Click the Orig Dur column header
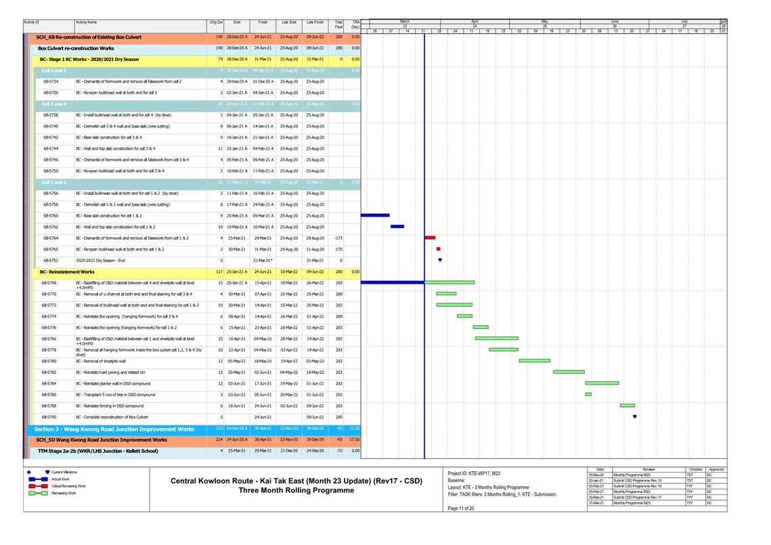 tap(217, 22)
